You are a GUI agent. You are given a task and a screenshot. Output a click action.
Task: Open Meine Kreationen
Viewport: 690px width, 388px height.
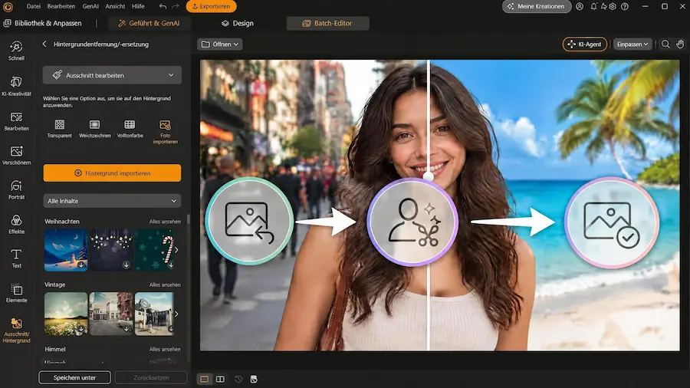(537, 6)
